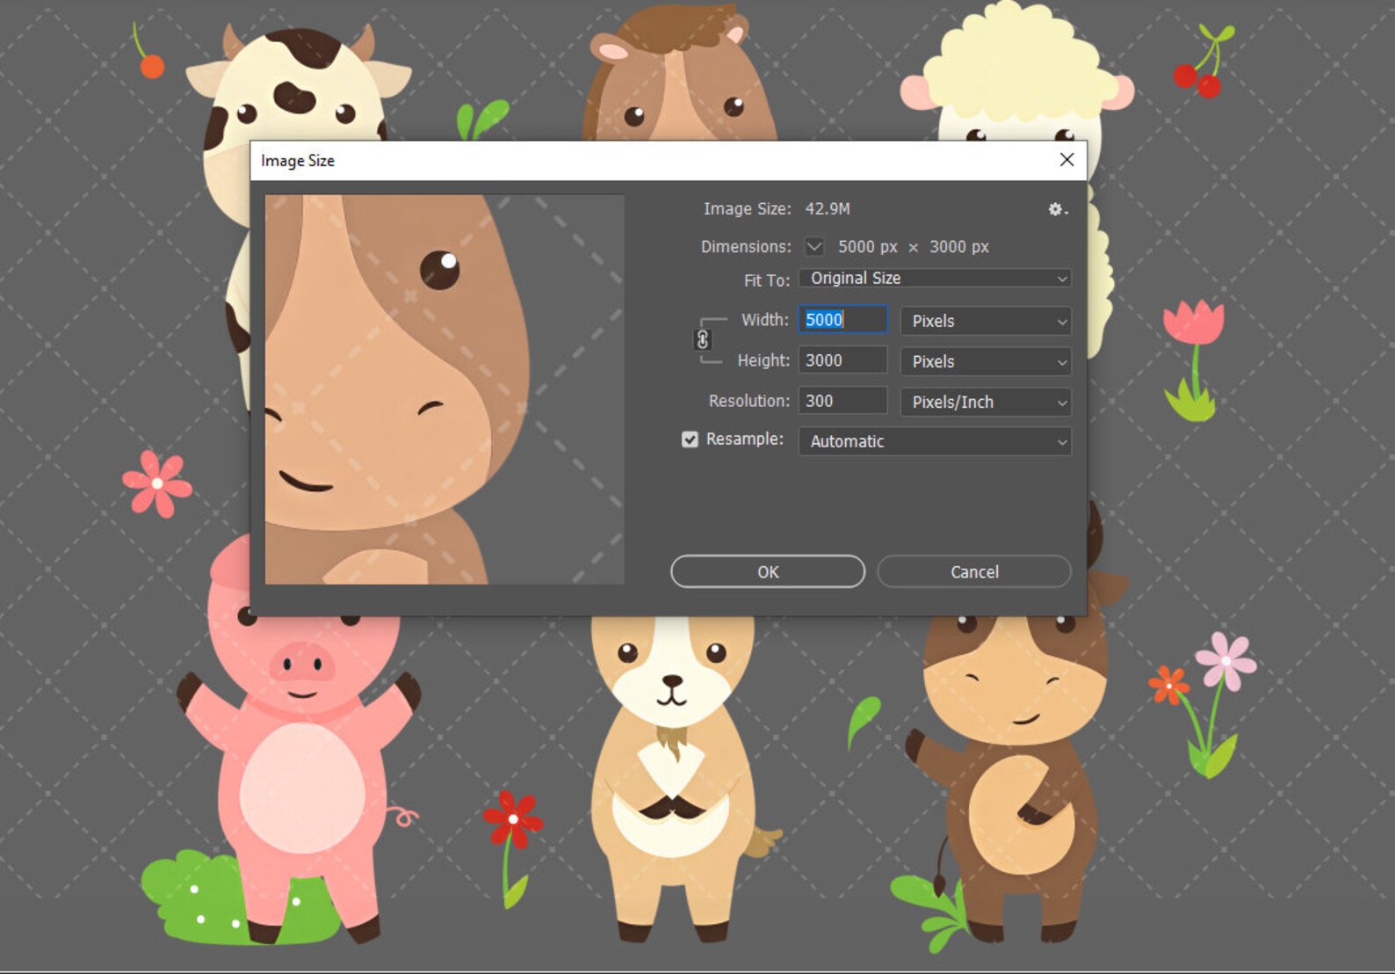This screenshot has height=974, width=1395.
Task: Click the Image Size 42.9M value text
Action: (x=828, y=209)
